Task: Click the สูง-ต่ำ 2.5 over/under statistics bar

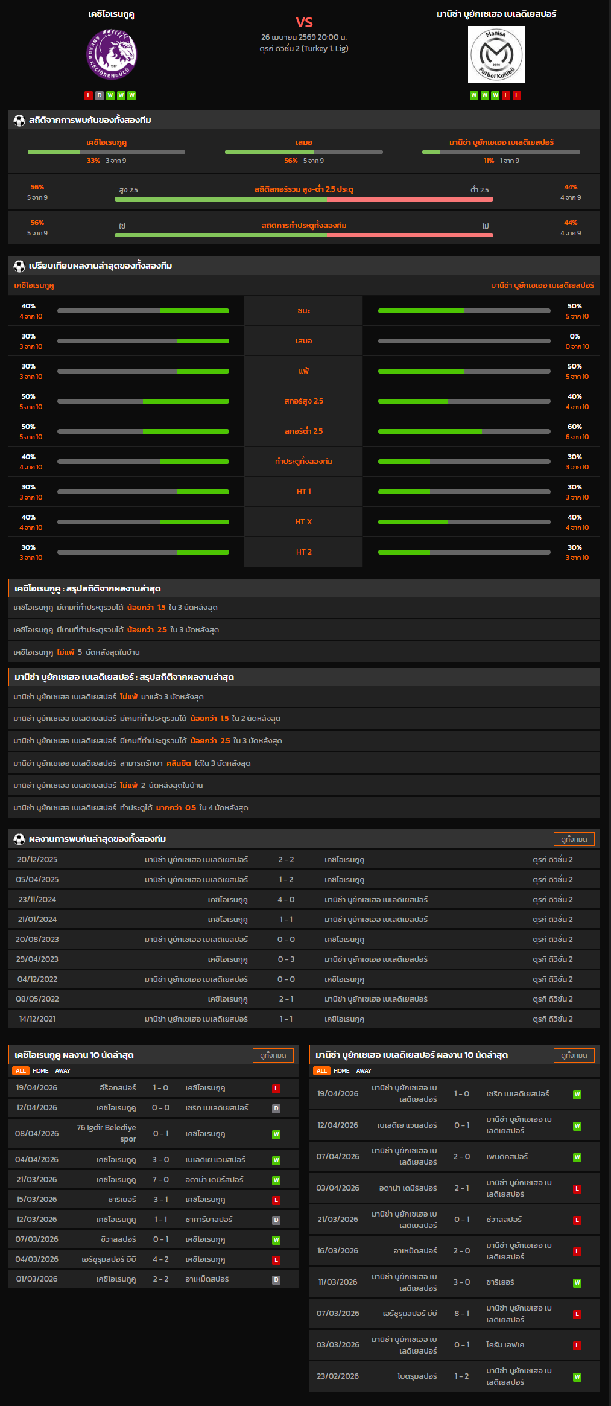Action: 303,199
